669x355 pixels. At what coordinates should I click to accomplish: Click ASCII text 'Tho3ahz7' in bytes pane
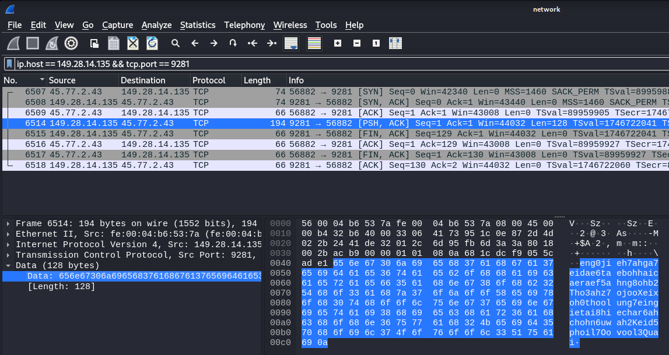coord(589,293)
